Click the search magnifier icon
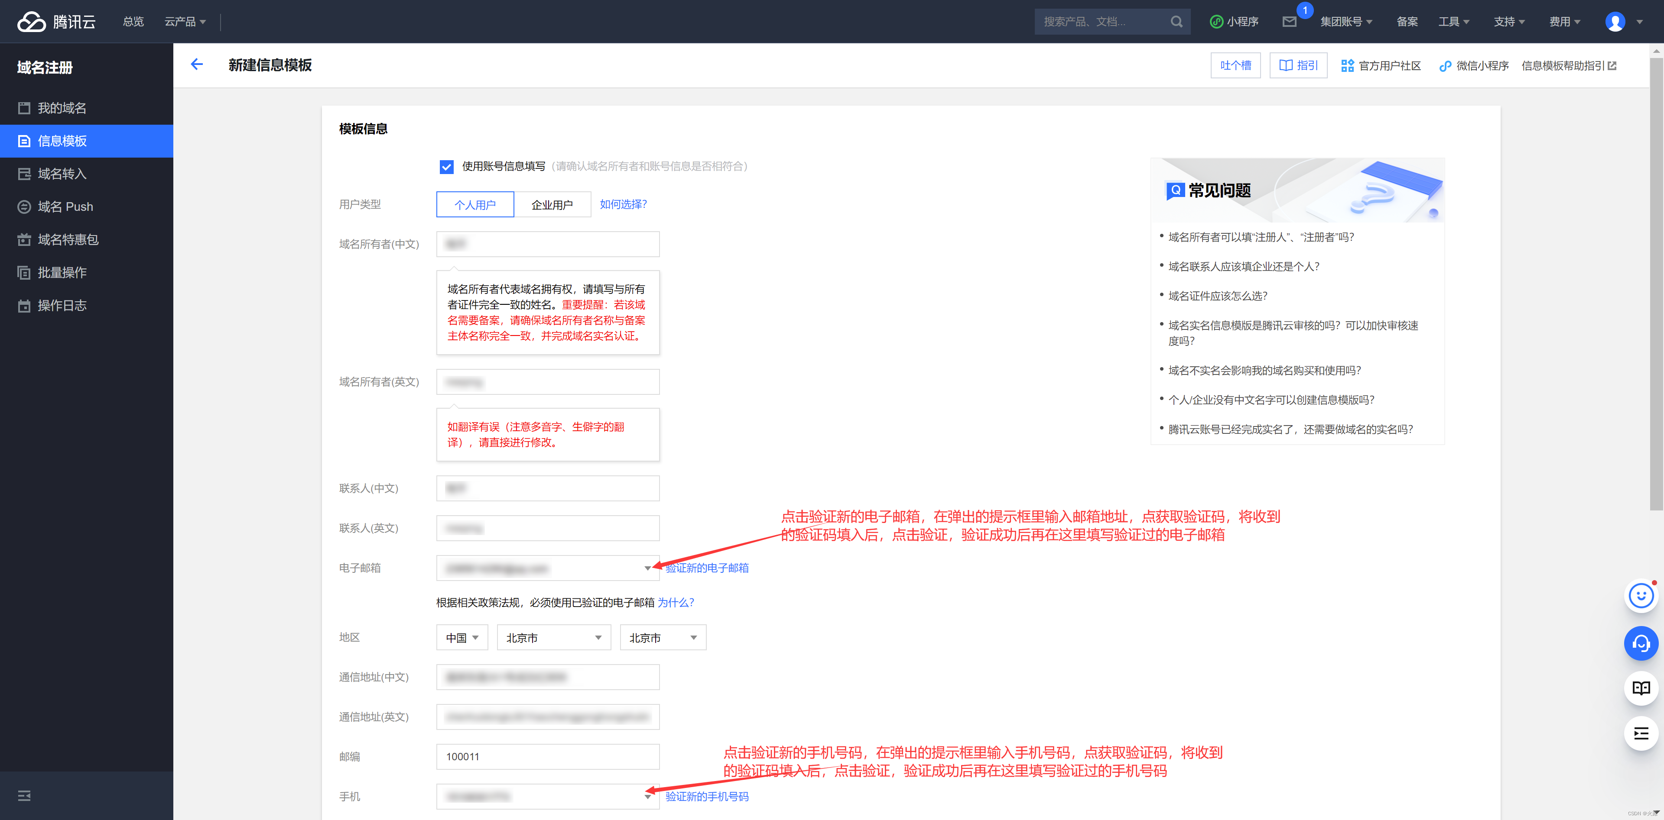The width and height of the screenshot is (1664, 820). pos(1176,21)
